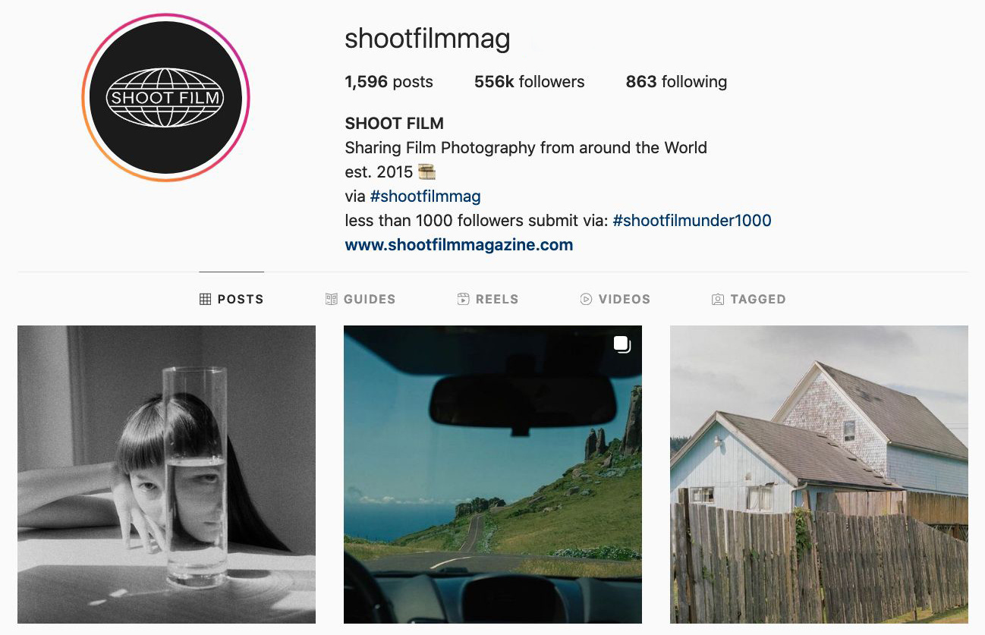
Task: Open the blue house with fence post
Action: click(819, 474)
